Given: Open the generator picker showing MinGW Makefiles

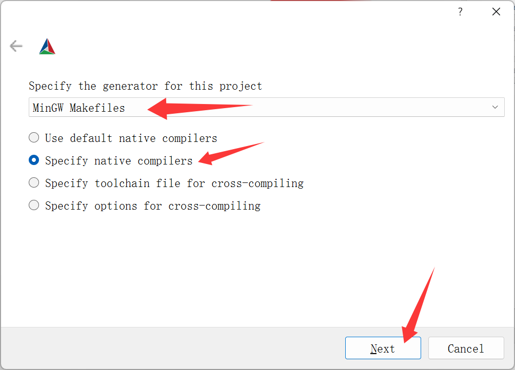Looking at the screenshot, I should click(x=495, y=107).
